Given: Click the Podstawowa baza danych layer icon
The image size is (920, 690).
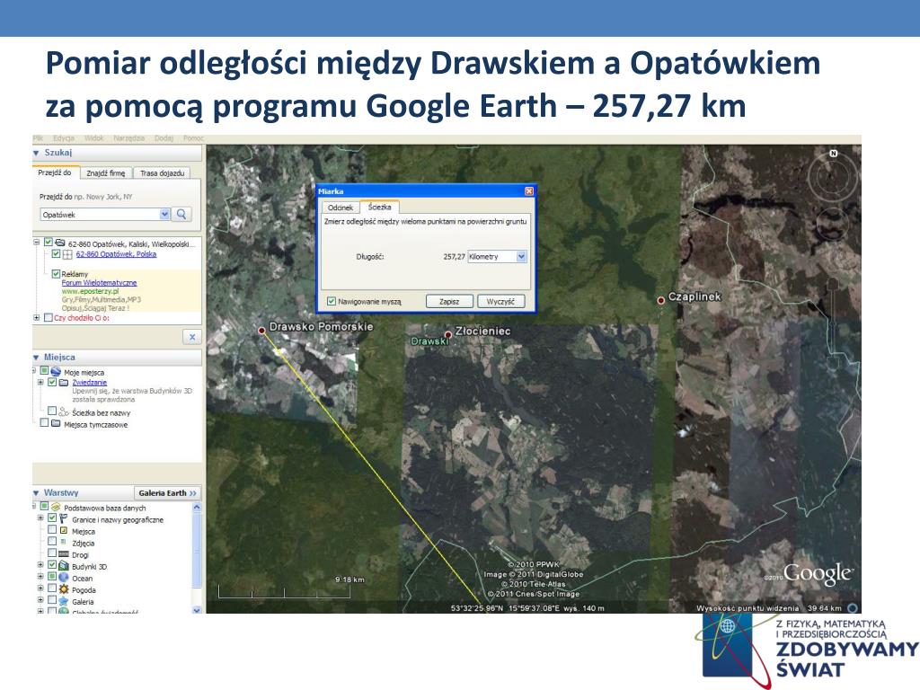Looking at the screenshot, I should click(x=56, y=507).
